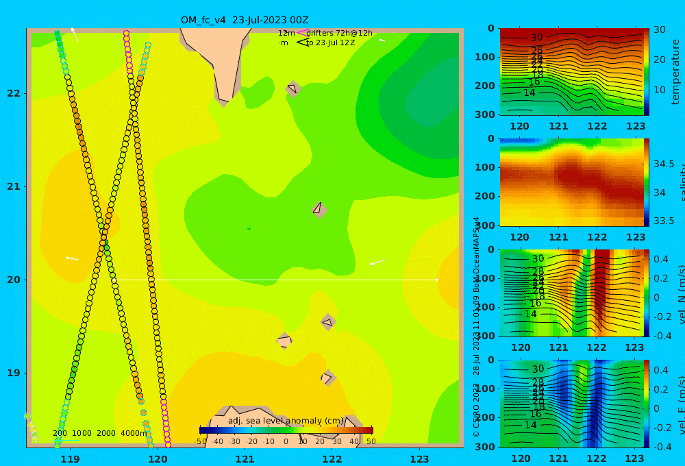The image size is (685, 466).
Task: Click latitude label '22' on main map
Action: 14,94
